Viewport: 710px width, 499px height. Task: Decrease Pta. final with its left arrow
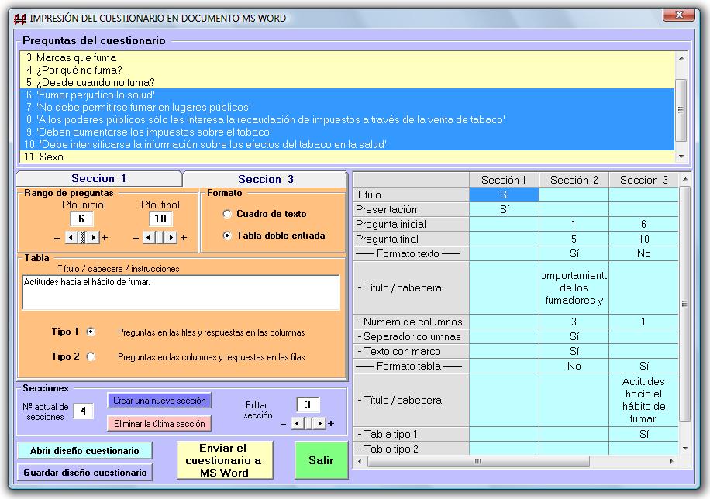click(x=149, y=237)
